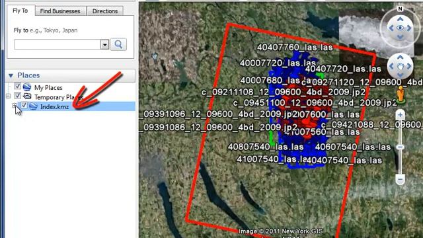This screenshot has width=423, height=238.
Task: Click the Index.kmz globe icon
Action: 33,106
